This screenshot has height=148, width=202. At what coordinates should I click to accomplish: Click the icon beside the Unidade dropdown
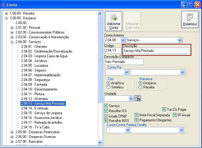click(138, 98)
